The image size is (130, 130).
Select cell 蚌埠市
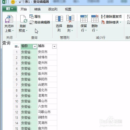pyautogui.click(x=47, y=57)
